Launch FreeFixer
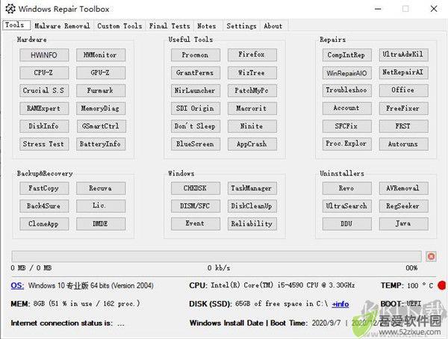Viewport: 448px width, 339px height. (404, 108)
